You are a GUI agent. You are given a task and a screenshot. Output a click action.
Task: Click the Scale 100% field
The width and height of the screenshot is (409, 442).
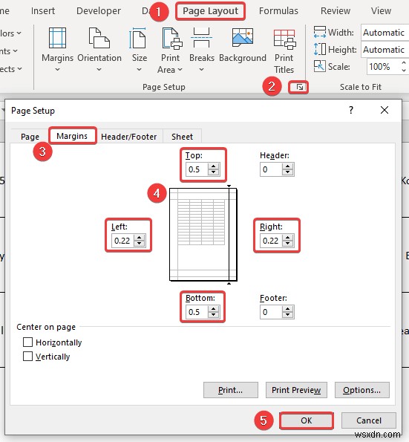(383, 67)
